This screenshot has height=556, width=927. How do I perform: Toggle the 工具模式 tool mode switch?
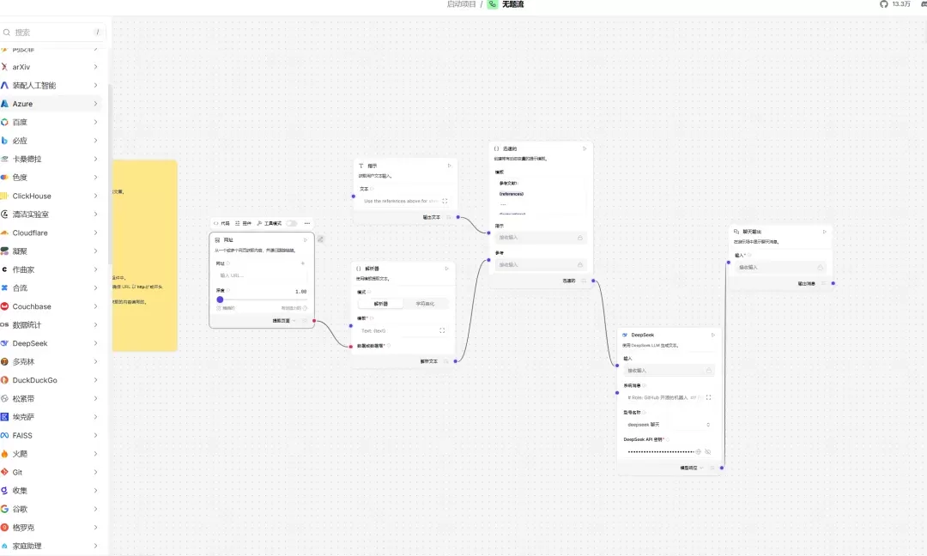tap(292, 223)
